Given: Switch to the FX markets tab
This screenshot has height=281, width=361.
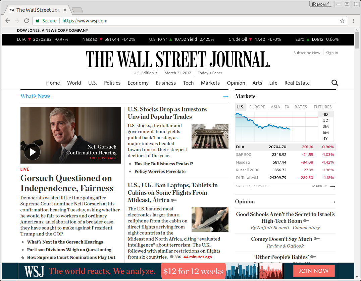Looking at the screenshot, I should 287,107.
